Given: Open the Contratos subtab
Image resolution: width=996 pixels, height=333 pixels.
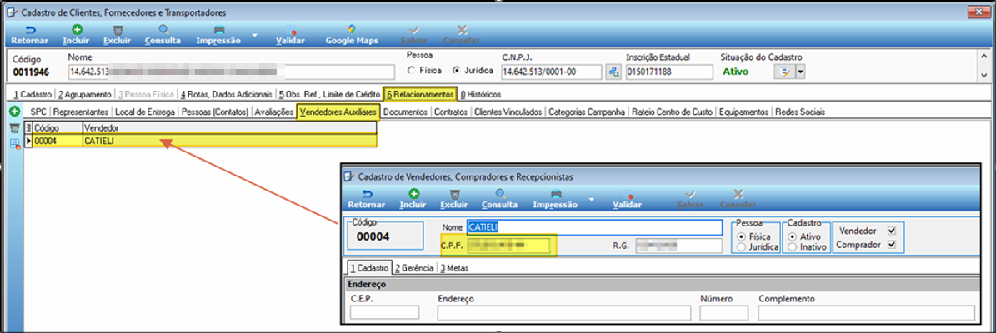Looking at the screenshot, I should tap(450, 112).
